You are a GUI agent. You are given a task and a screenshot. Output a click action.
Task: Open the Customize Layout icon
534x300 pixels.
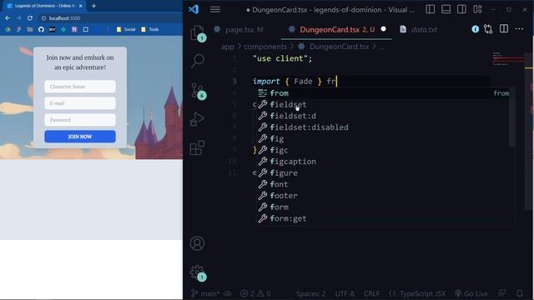(x=477, y=9)
